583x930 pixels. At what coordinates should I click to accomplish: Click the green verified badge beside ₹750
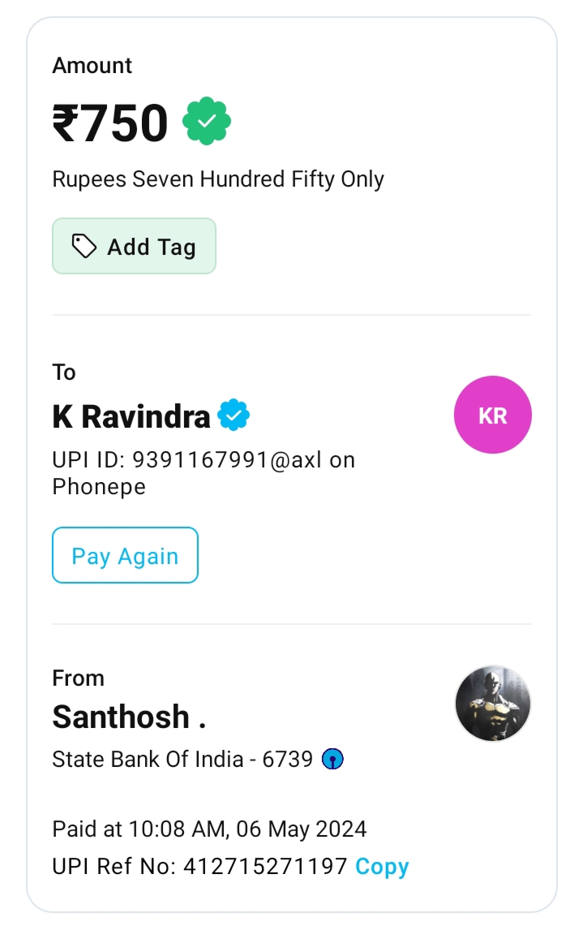(x=207, y=122)
